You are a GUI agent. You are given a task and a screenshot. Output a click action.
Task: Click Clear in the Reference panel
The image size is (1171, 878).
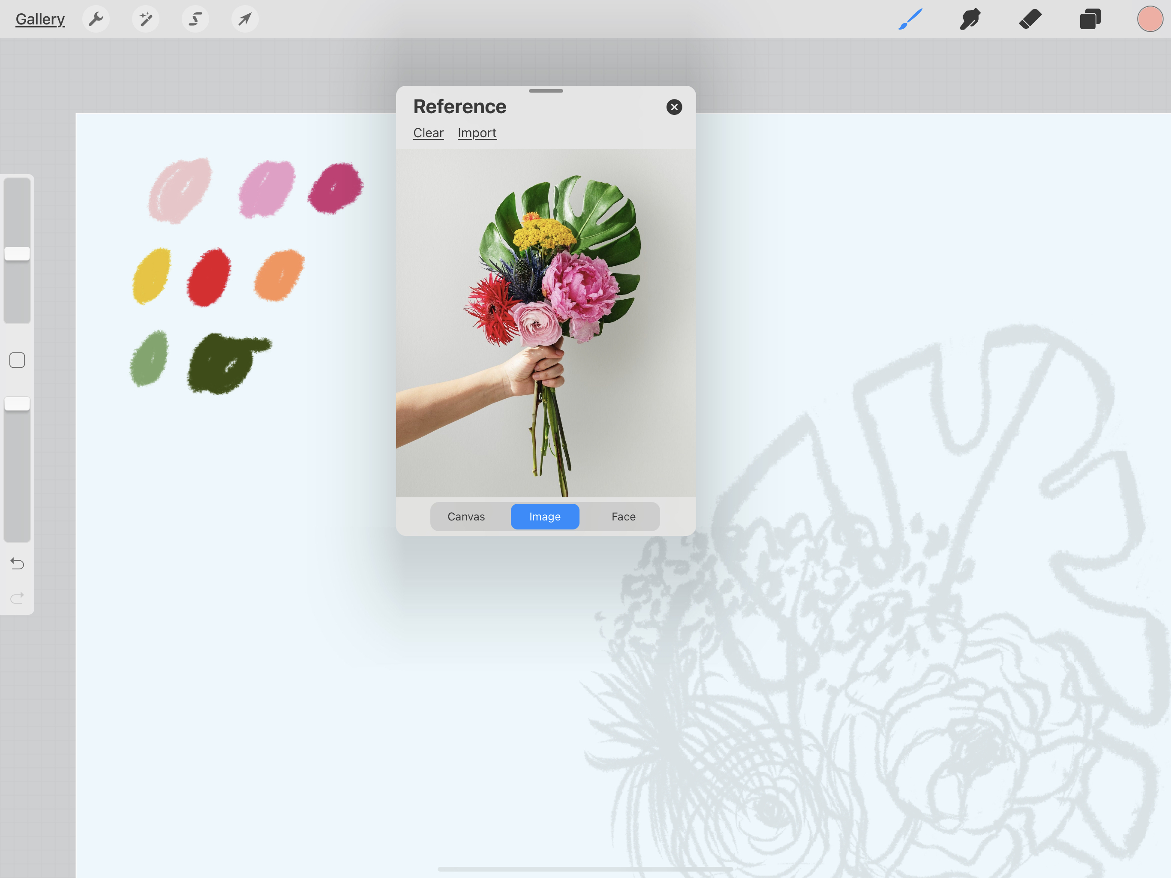coord(428,133)
